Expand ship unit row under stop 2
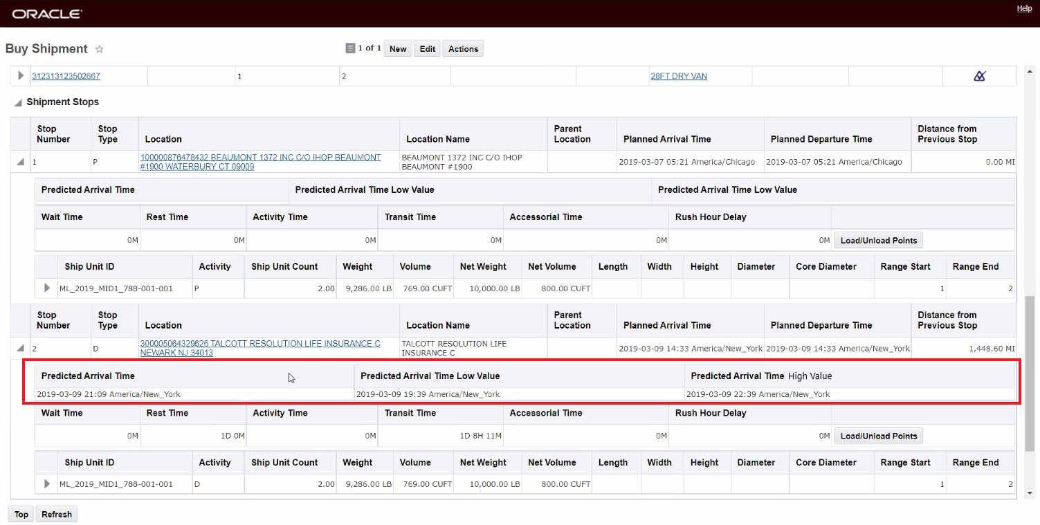Screen dimensions: 1040x525 pyautogui.click(x=47, y=483)
